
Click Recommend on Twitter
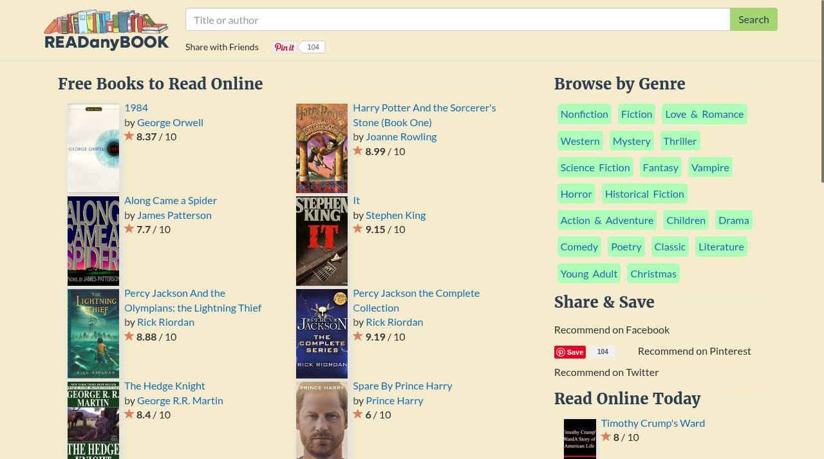pyautogui.click(x=606, y=372)
